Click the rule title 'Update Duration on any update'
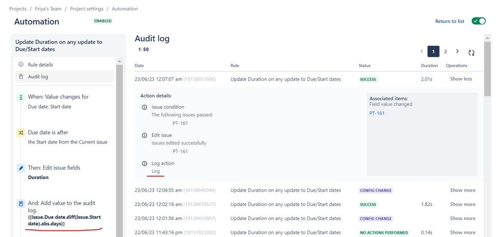 pos(59,45)
